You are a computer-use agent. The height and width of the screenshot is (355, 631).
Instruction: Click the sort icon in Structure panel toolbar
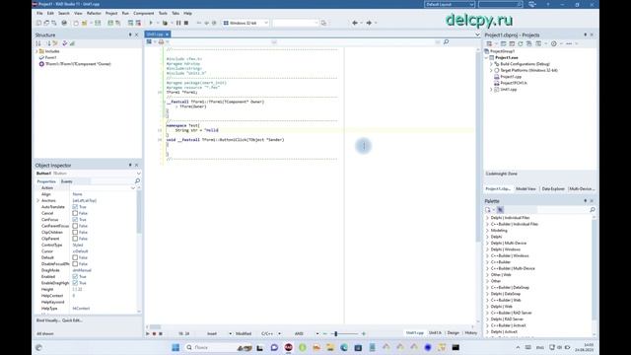38,43
